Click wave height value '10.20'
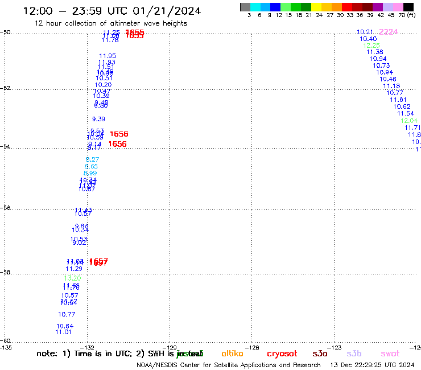This screenshot has height=370, width=421. (x=103, y=85)
